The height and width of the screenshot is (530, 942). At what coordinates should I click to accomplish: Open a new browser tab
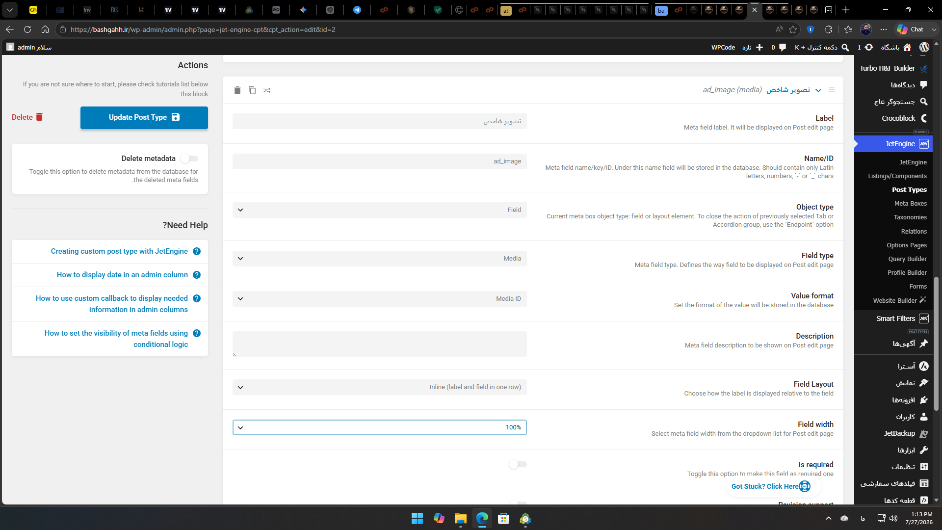point(846,10)
